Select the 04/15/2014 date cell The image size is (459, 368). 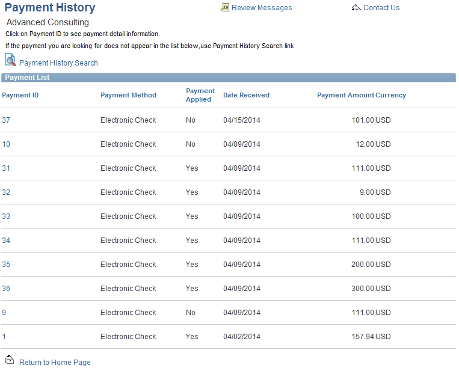(x=242, y=120)
